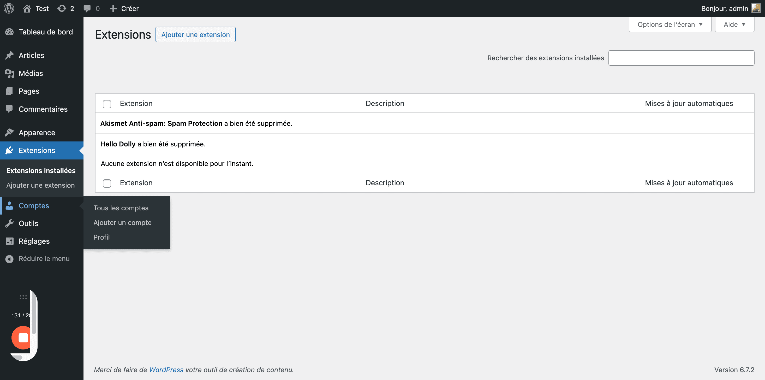Click the Articles pushpin icon

[9, 55]
